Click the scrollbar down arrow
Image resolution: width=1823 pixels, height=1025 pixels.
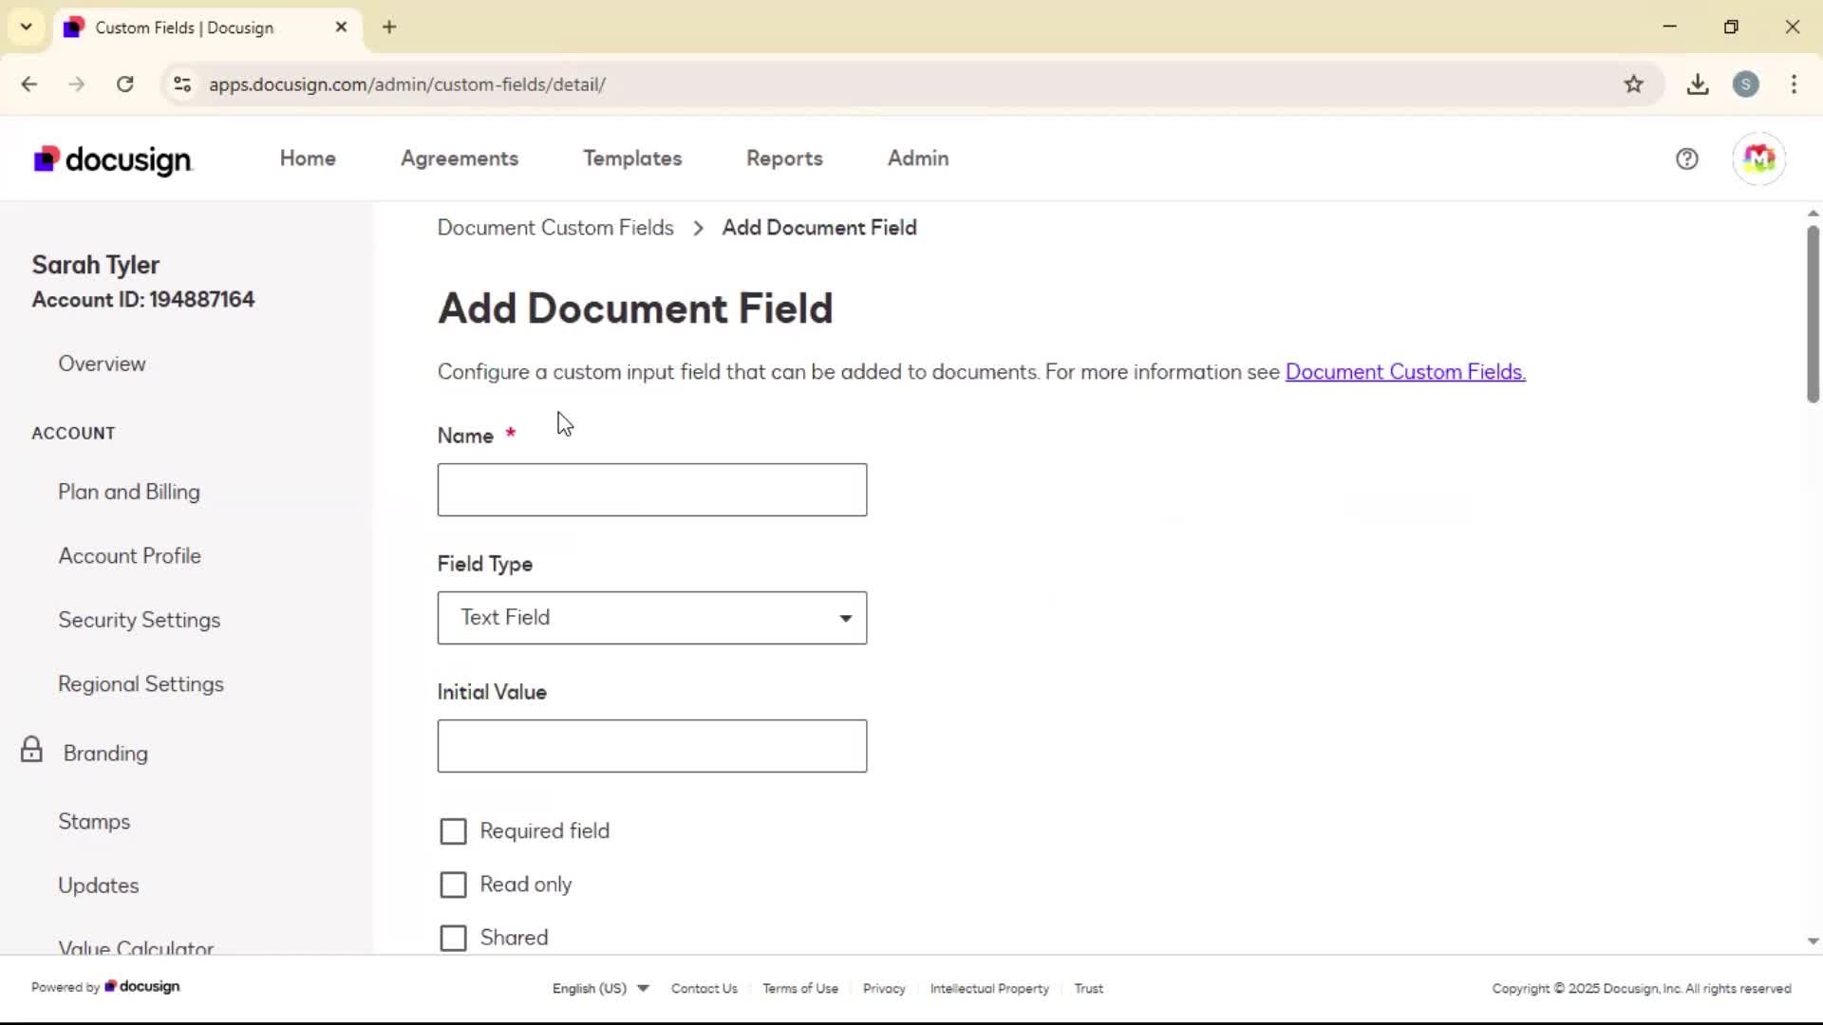pos(1813,941)
